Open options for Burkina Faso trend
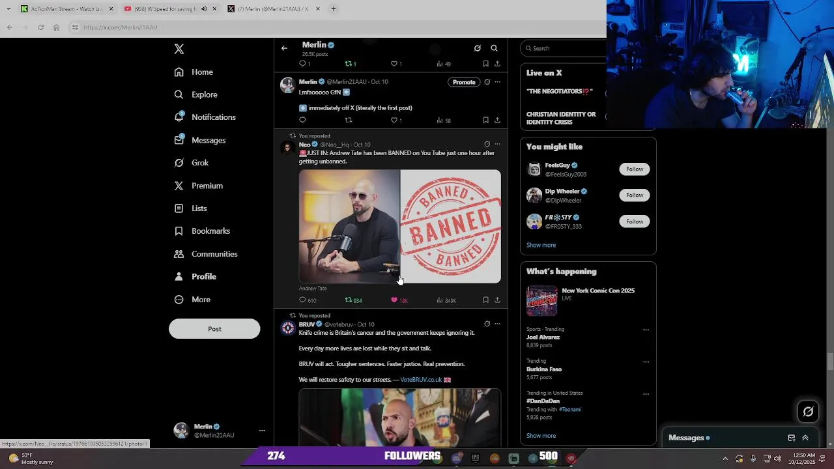Screen dimensions: 834x469 646,362
